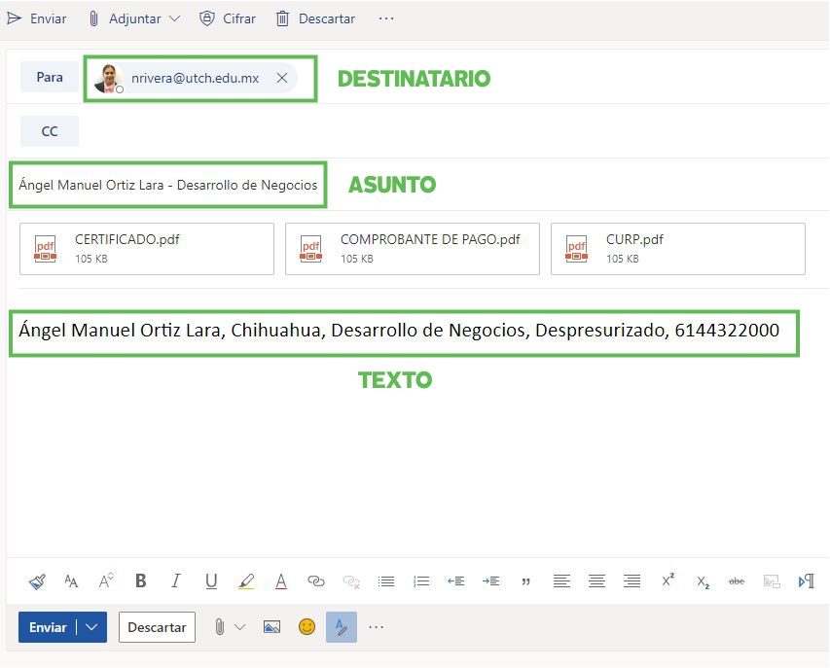
Task: Apply numbered list formatting
Action: tap(421, 580)
